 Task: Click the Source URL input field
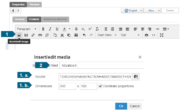95,77
